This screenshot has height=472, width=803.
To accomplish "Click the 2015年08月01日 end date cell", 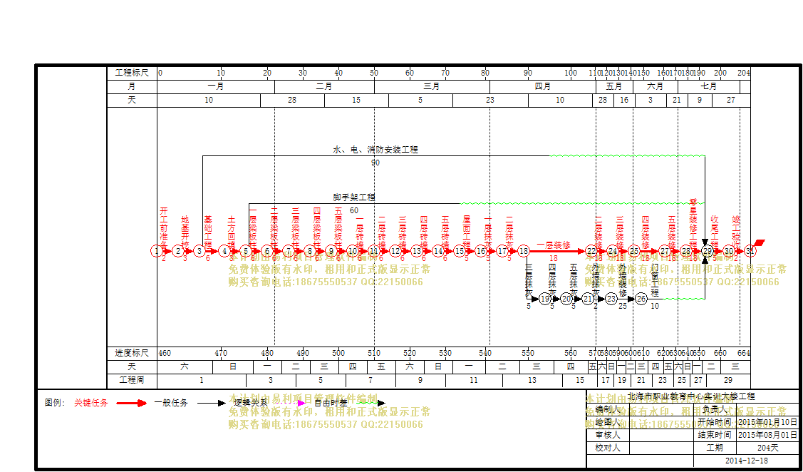I will pyautogui.click(x=767, y=435).
